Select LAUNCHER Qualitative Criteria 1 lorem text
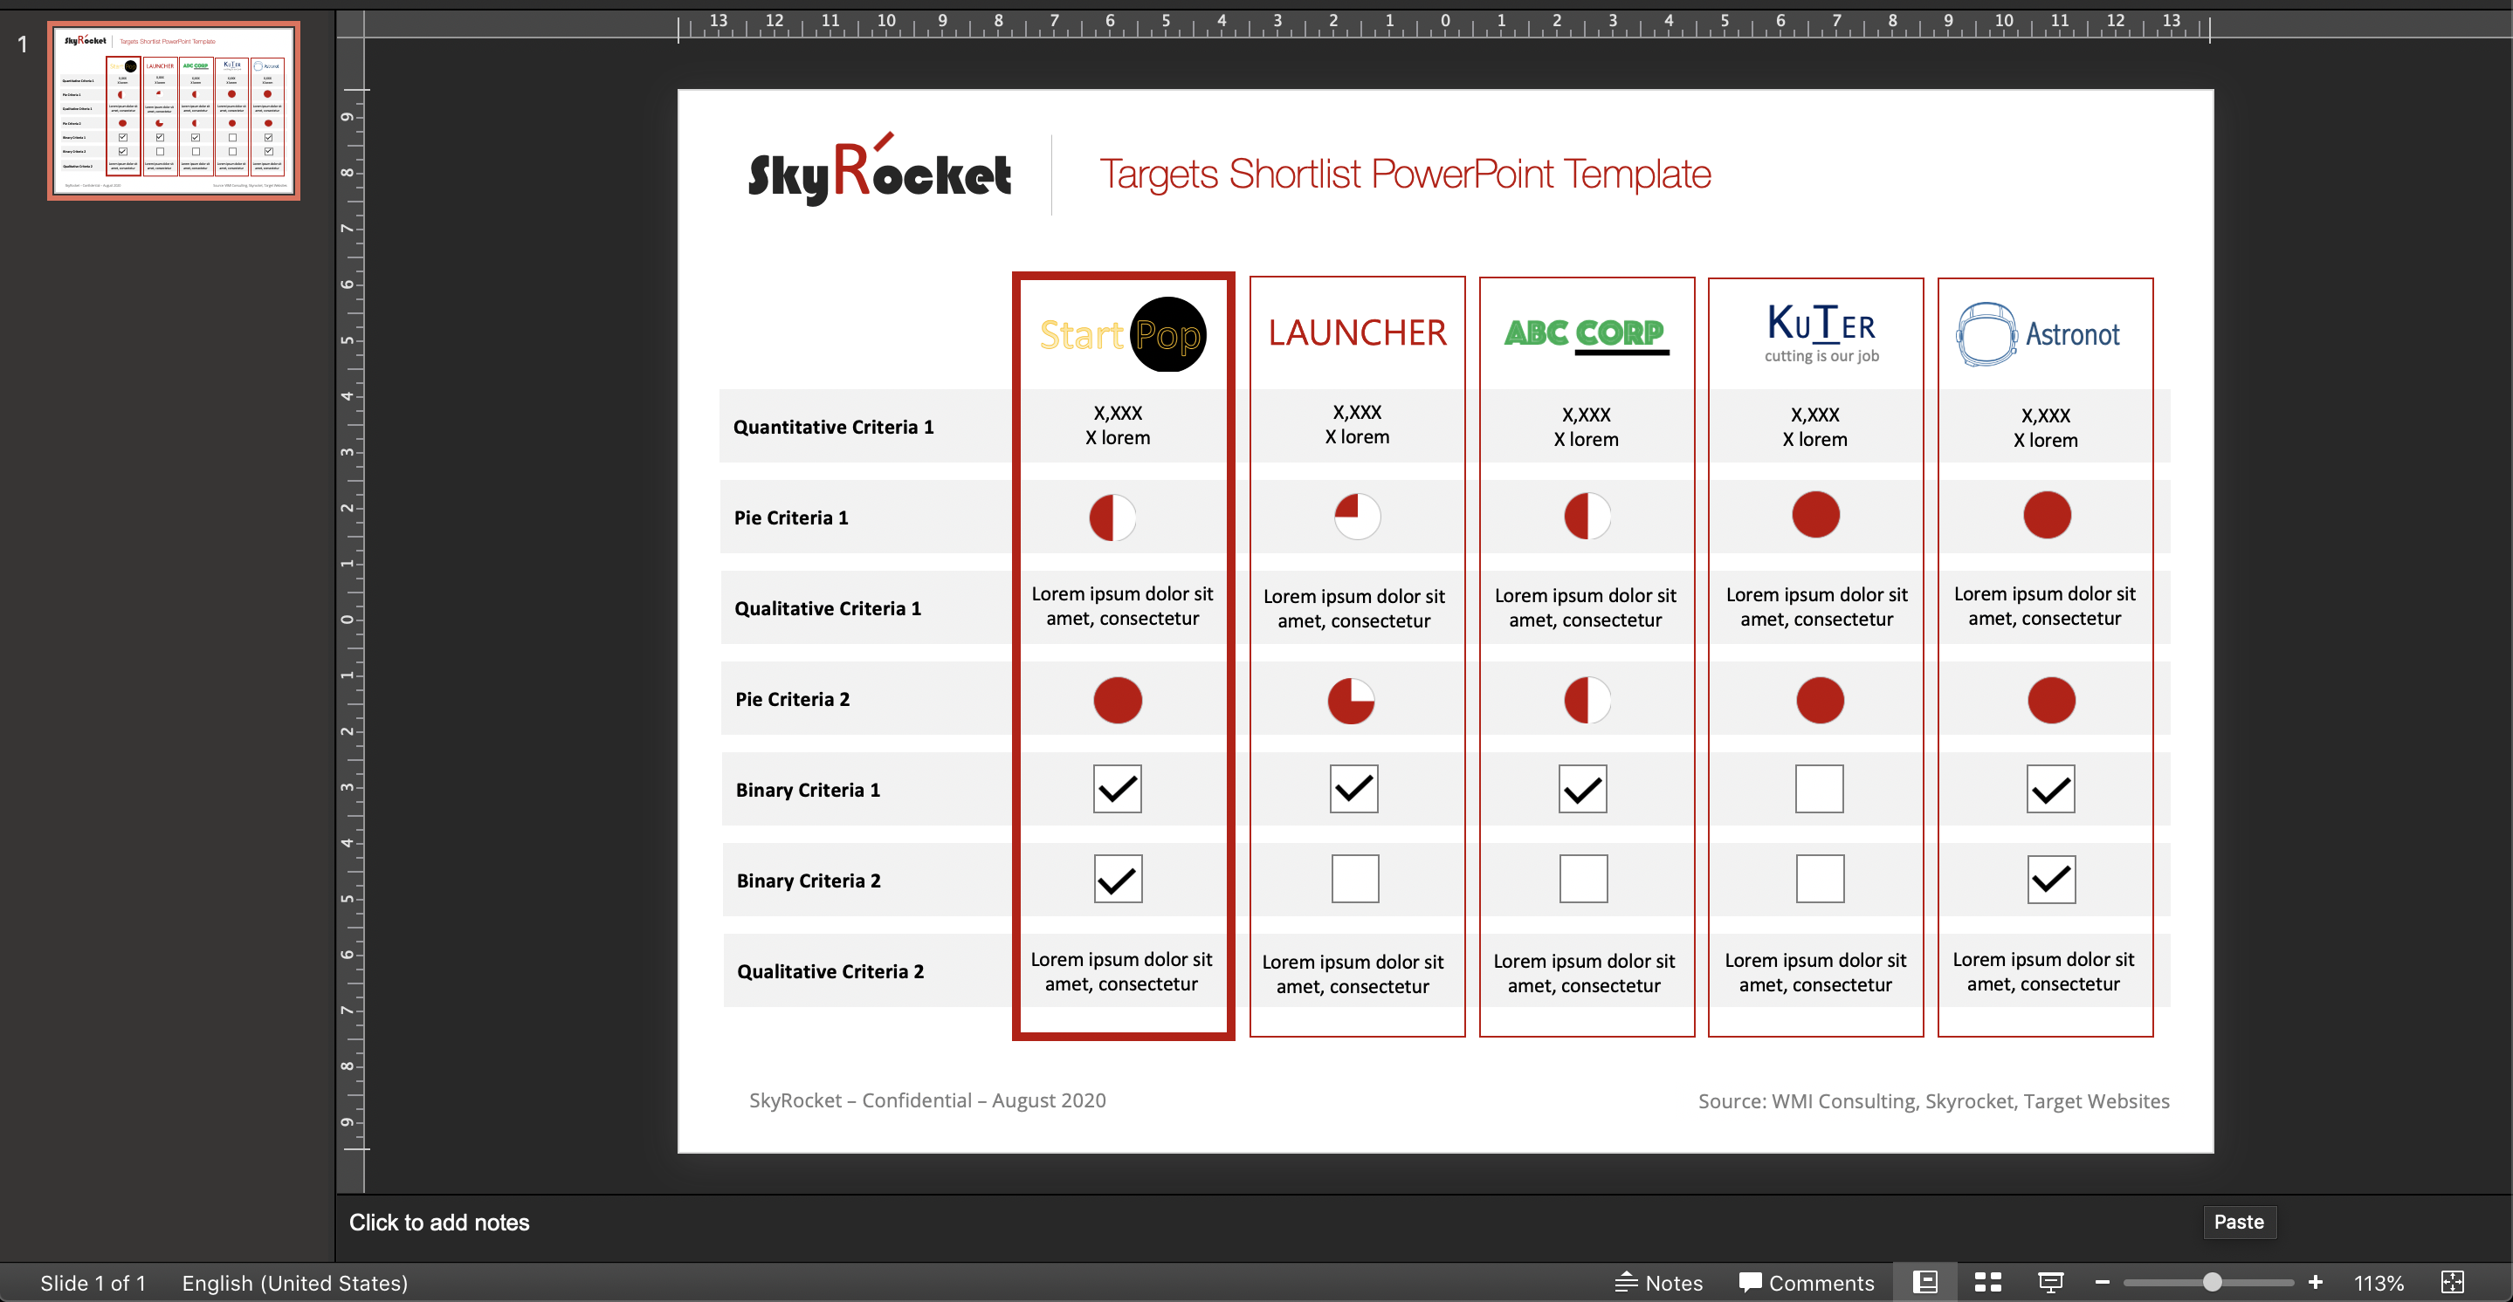This screenshot has width=2513, height=1302. [x=1354, y=608]
